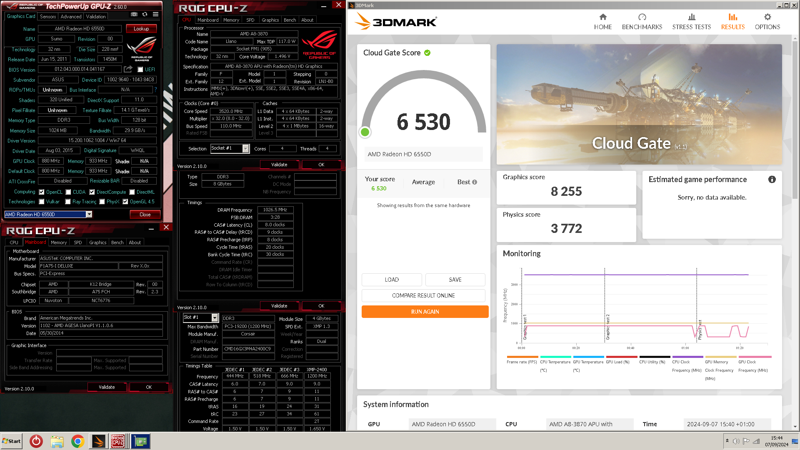Screen dimensions: 800x450
Task: Toggle the PhysX checkbox
Action: coord(102,202)
